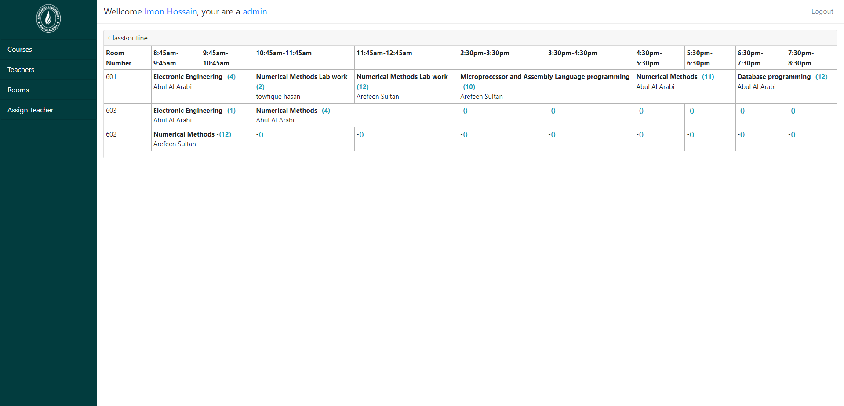
Task: Open Microprocessor and Assembly Language (10) entry
Action: pos(469,87)
